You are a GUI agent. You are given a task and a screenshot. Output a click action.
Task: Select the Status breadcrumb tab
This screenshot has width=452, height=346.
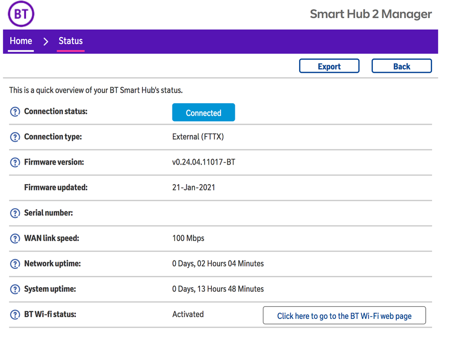click(71, 41)
